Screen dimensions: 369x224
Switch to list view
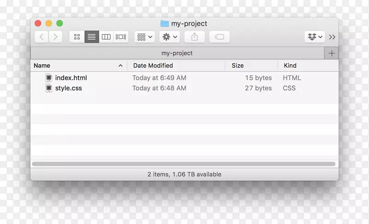click(92, 37)
